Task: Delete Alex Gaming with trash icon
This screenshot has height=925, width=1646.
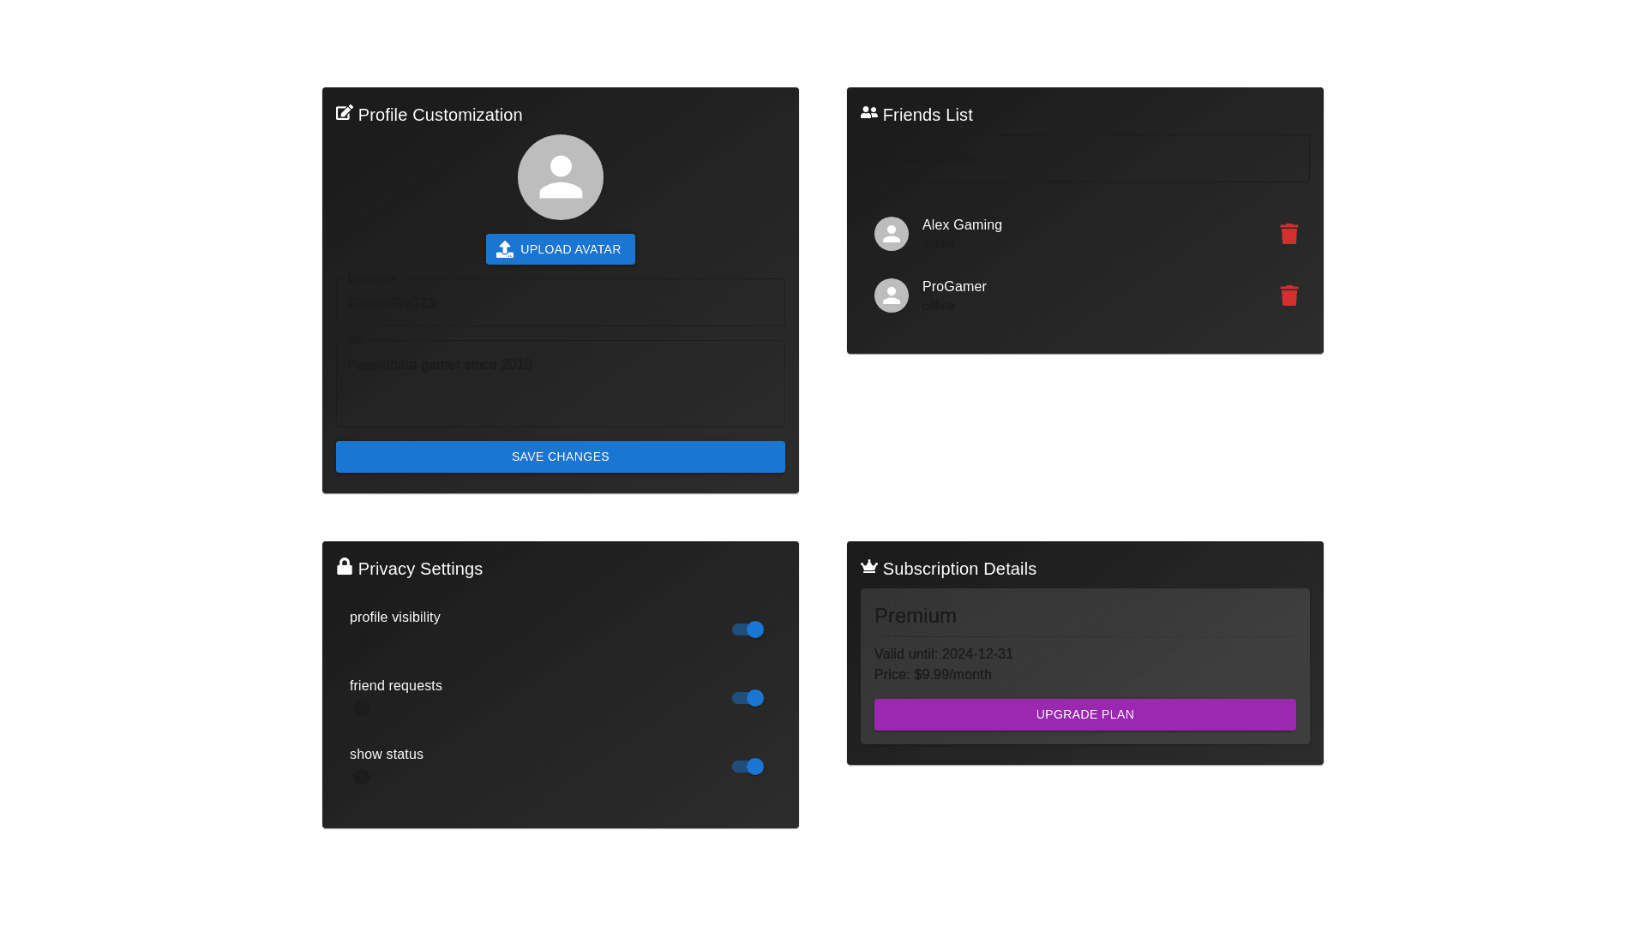Action: 1289,234
